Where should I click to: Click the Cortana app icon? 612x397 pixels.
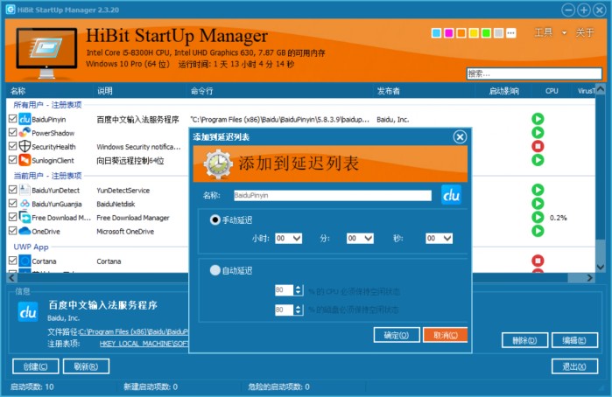coord(25,261)
